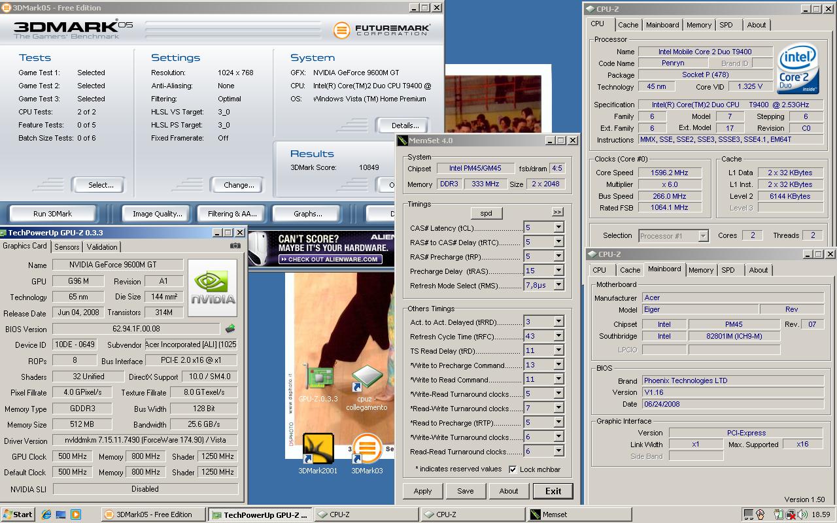Toggle the Lock mchbar checkbox

click(513, 469)
